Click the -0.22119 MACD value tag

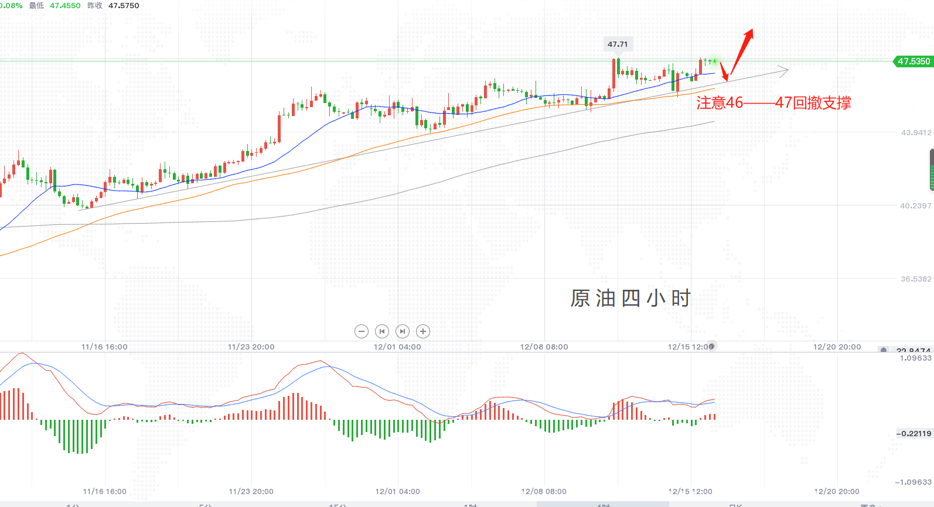tap(914, 433)
